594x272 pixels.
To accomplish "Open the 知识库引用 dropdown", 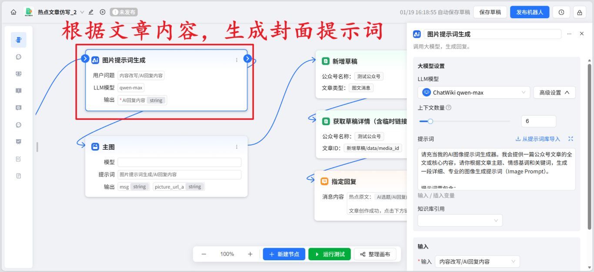I will (x=460, y=220).
